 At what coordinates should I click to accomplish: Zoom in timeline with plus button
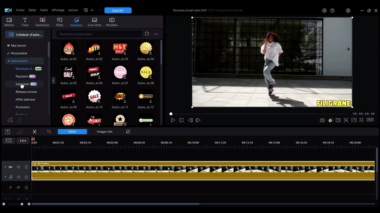29,204
